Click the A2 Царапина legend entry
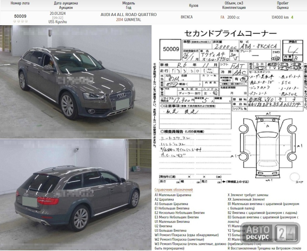This screenshot has width=307, height=251. [x=164, y=199]
